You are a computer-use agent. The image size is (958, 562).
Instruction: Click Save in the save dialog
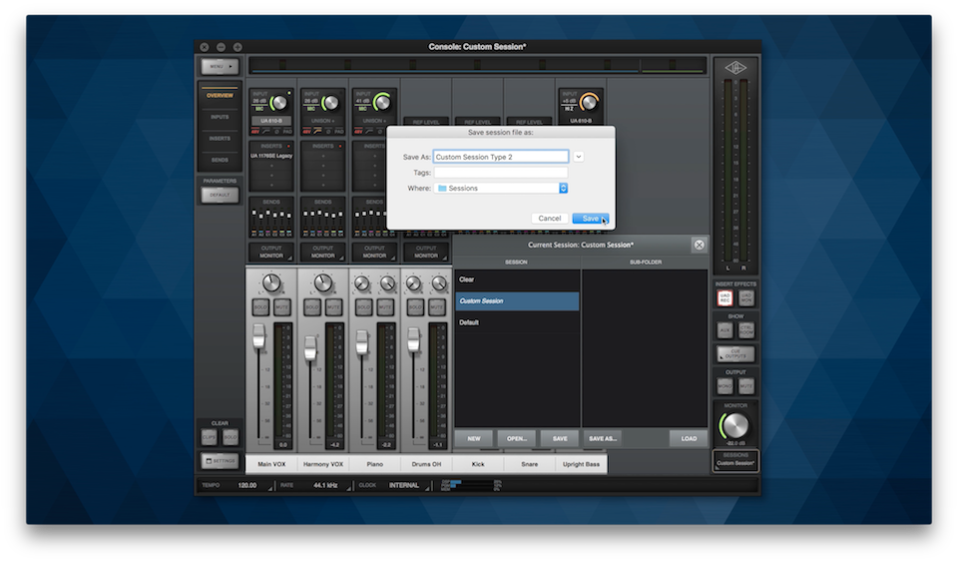click(590, 218)
